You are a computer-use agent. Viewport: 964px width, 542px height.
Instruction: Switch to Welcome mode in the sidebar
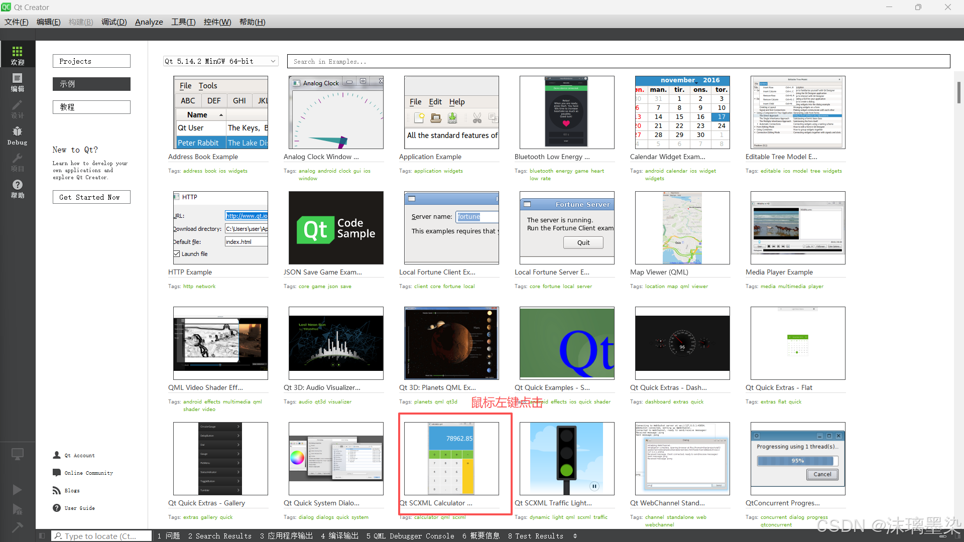pos(18,54)
